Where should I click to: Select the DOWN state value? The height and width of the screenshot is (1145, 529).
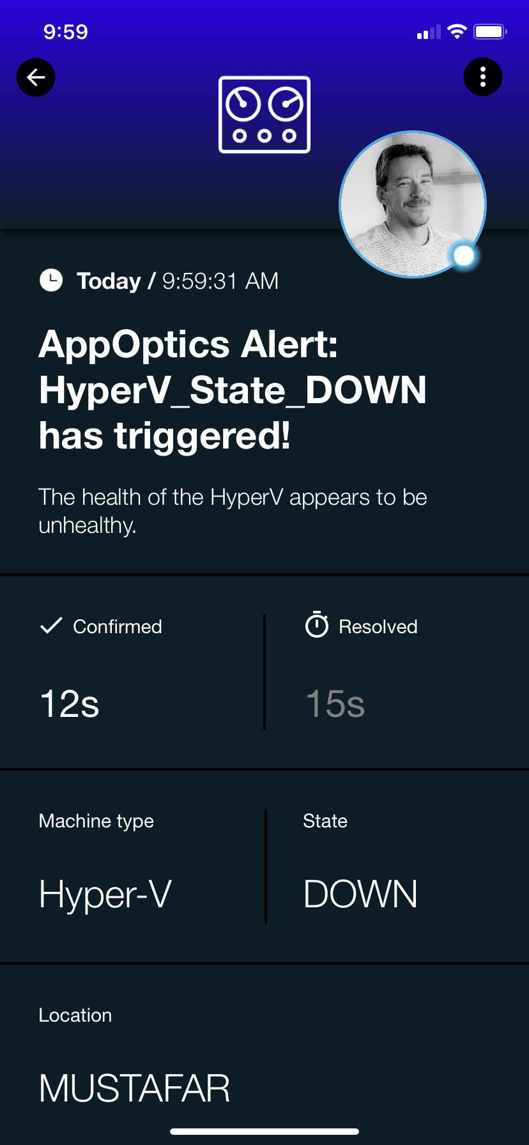point(361,894)
